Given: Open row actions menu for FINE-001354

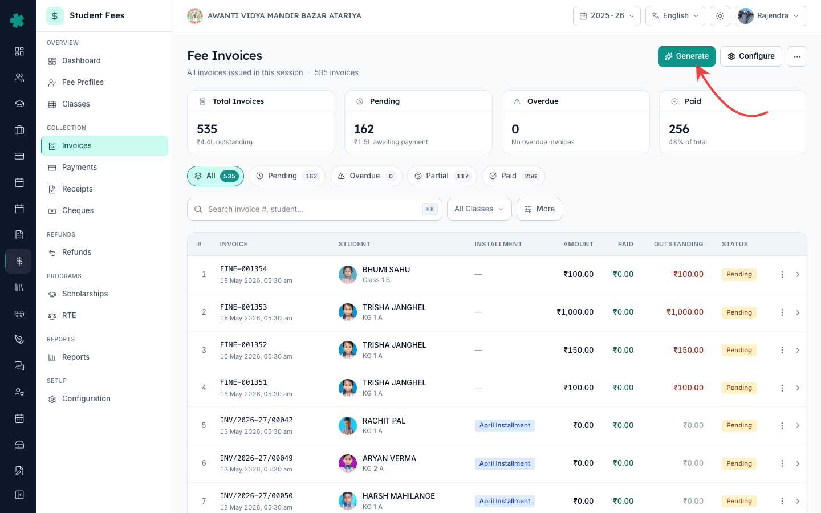Looking at the screenshot, I should (782, 275).
